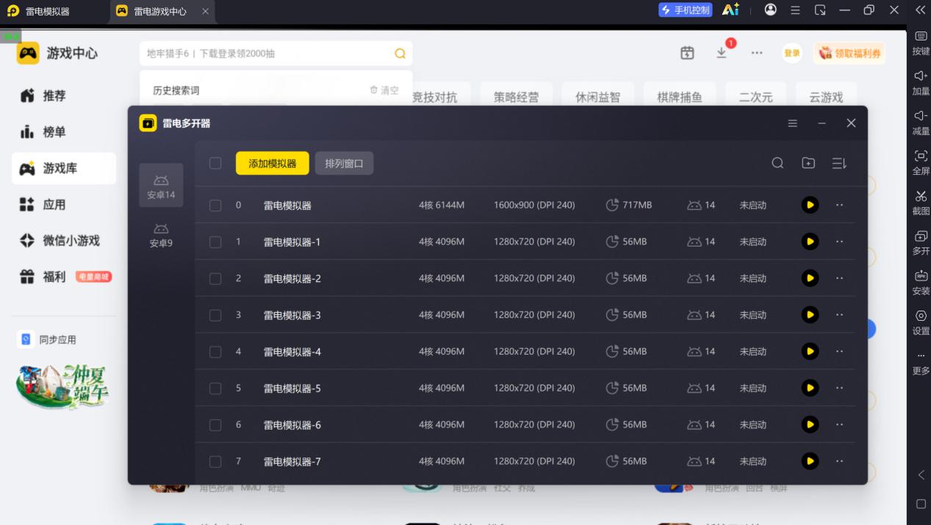Viewport: 931px width, 525px height.
Task: Open more options for 雷电模拟器-3
Action: coord(840,315)
